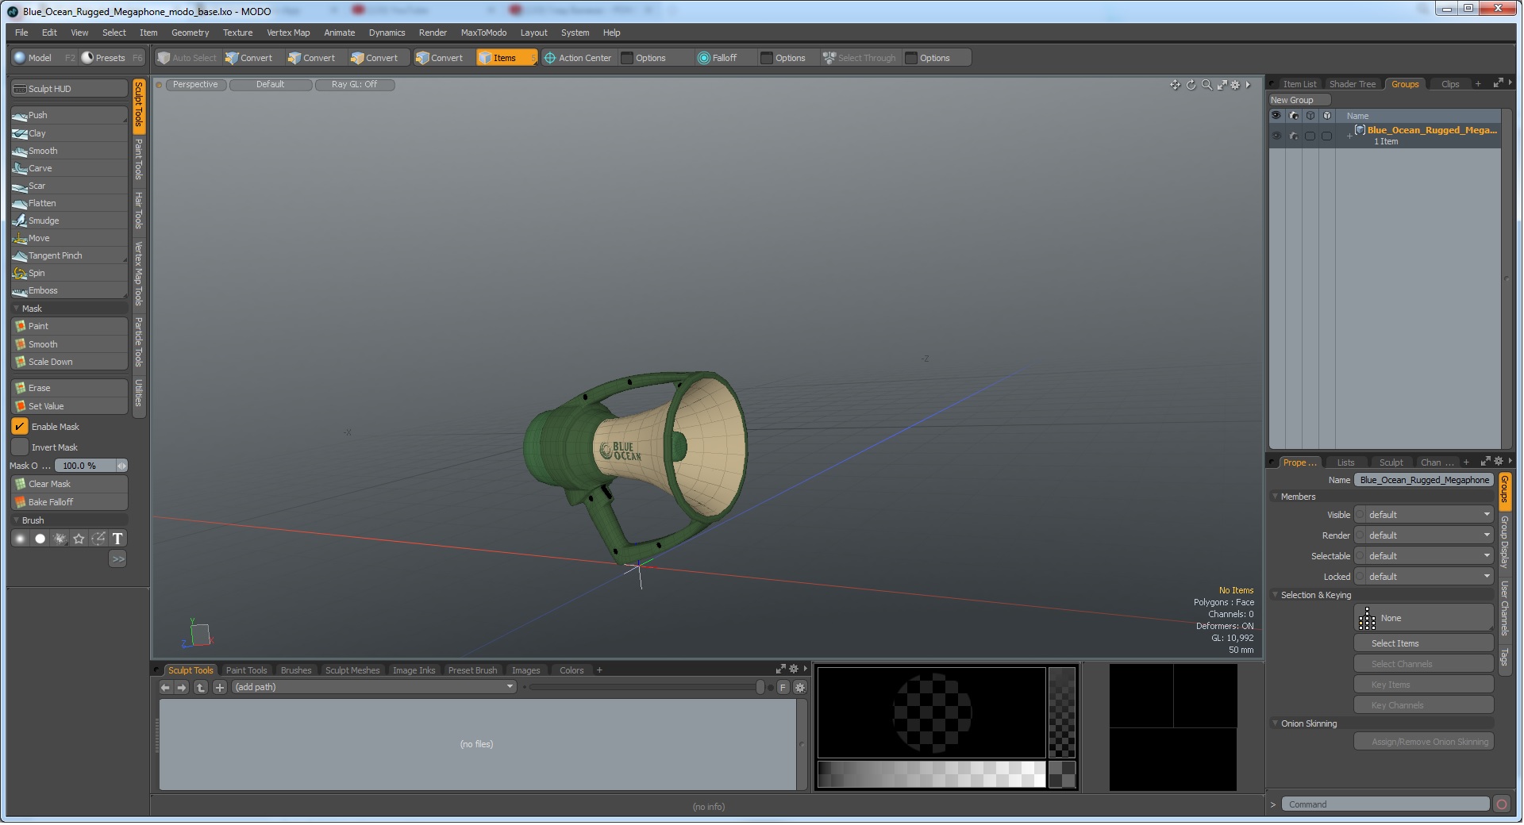The height and width of the screenshot is (825, 1524).
Task: Click the Select Items button
Action: point(1423,643)
